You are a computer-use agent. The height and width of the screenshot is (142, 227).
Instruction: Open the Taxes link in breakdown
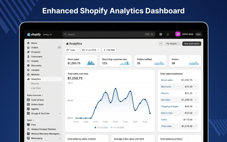[164, 120]
